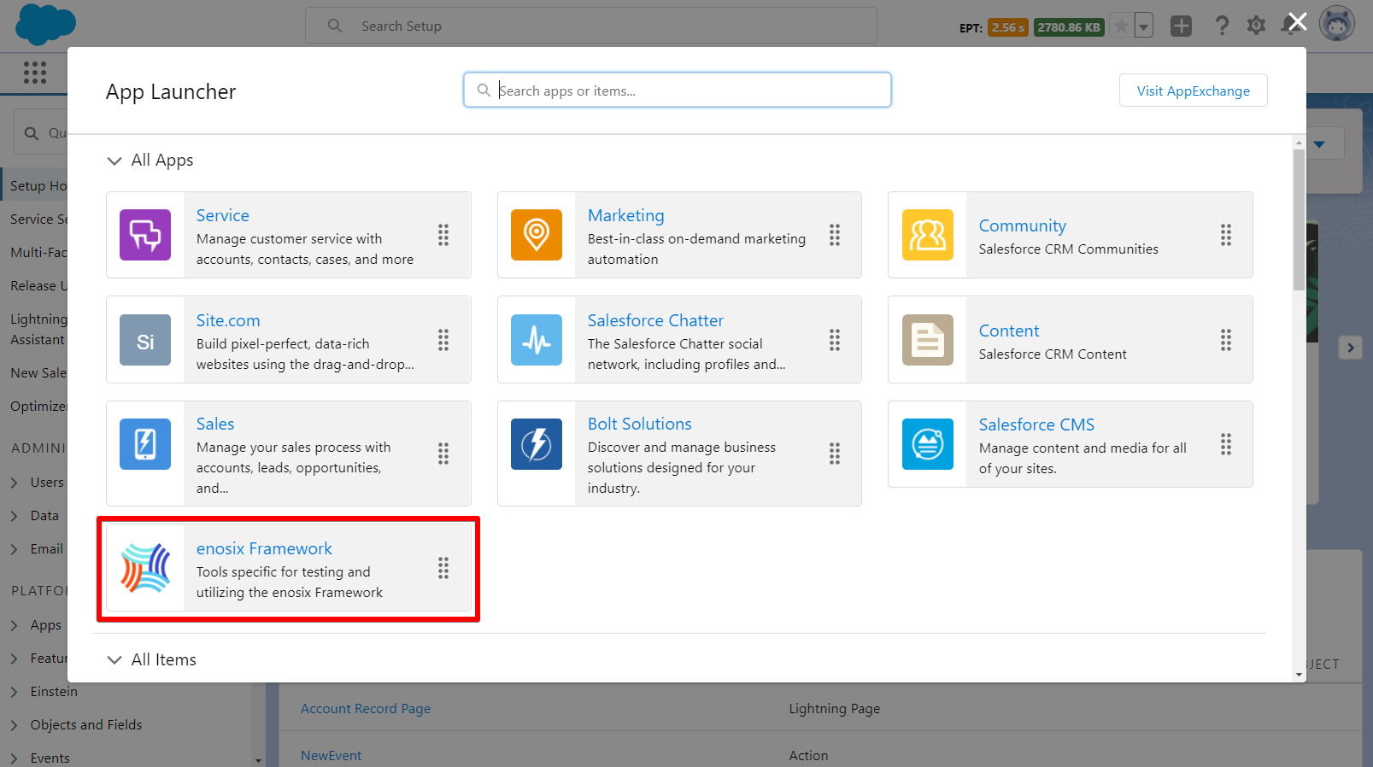Screen dimensions: 1373x767
Task: Open the Salesforce Chatter pulse icon
Action: click(x=537, y=340)
